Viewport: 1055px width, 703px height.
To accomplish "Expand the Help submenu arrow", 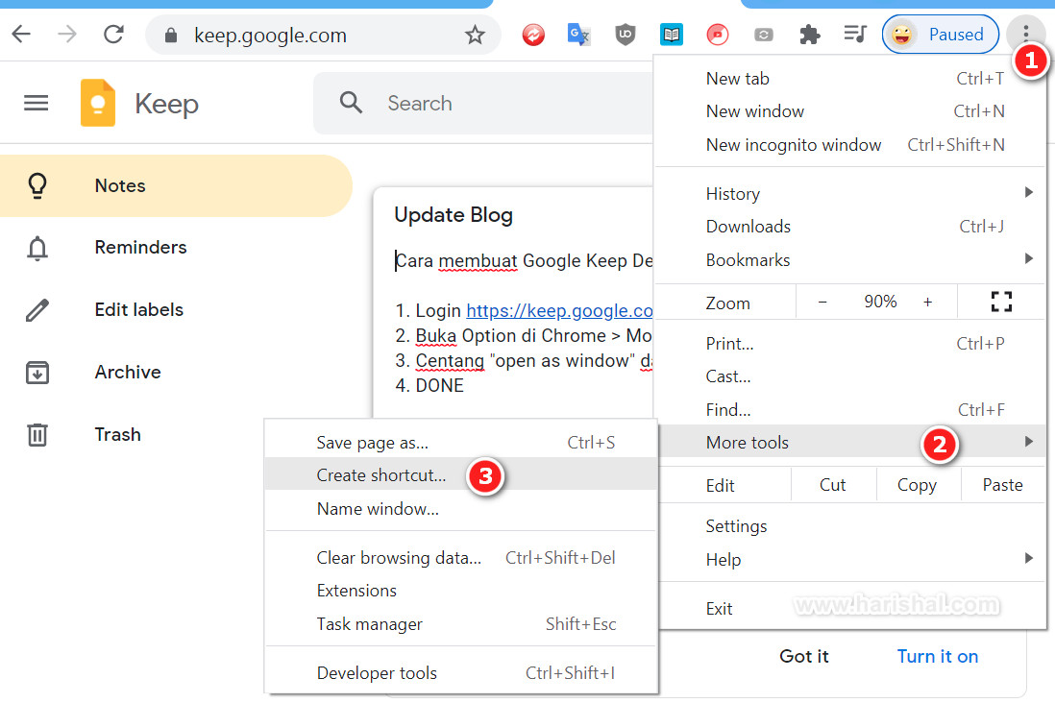I will tap(1028, 560).
